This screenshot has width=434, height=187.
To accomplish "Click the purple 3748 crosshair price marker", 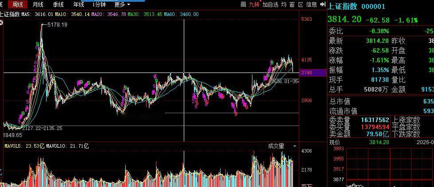I will (x=313, y=73).
